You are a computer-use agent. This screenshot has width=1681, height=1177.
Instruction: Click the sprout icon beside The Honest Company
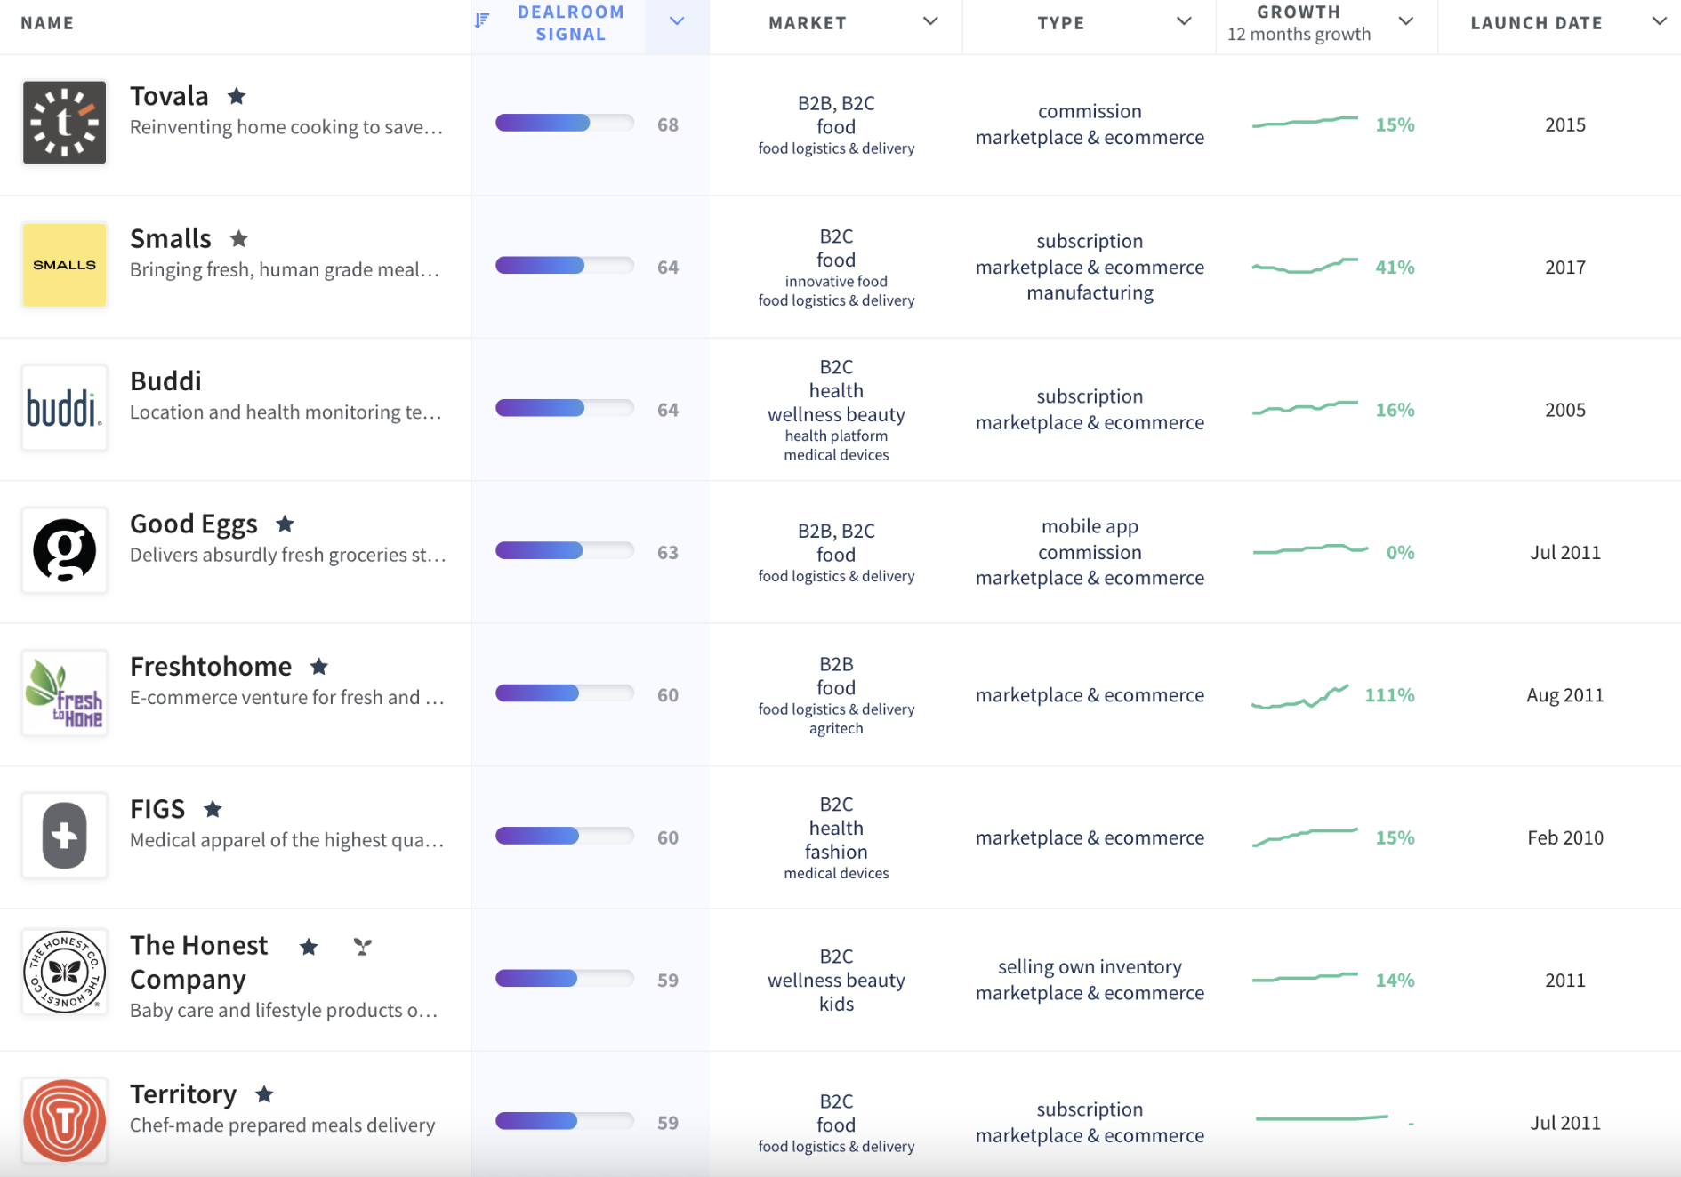tap(362, 947)
